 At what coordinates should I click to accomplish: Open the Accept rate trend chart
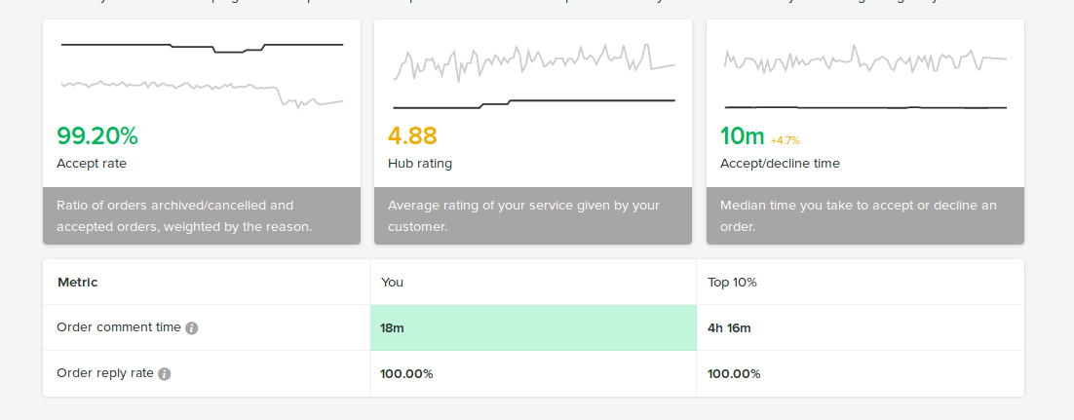[x=202, y=73]
